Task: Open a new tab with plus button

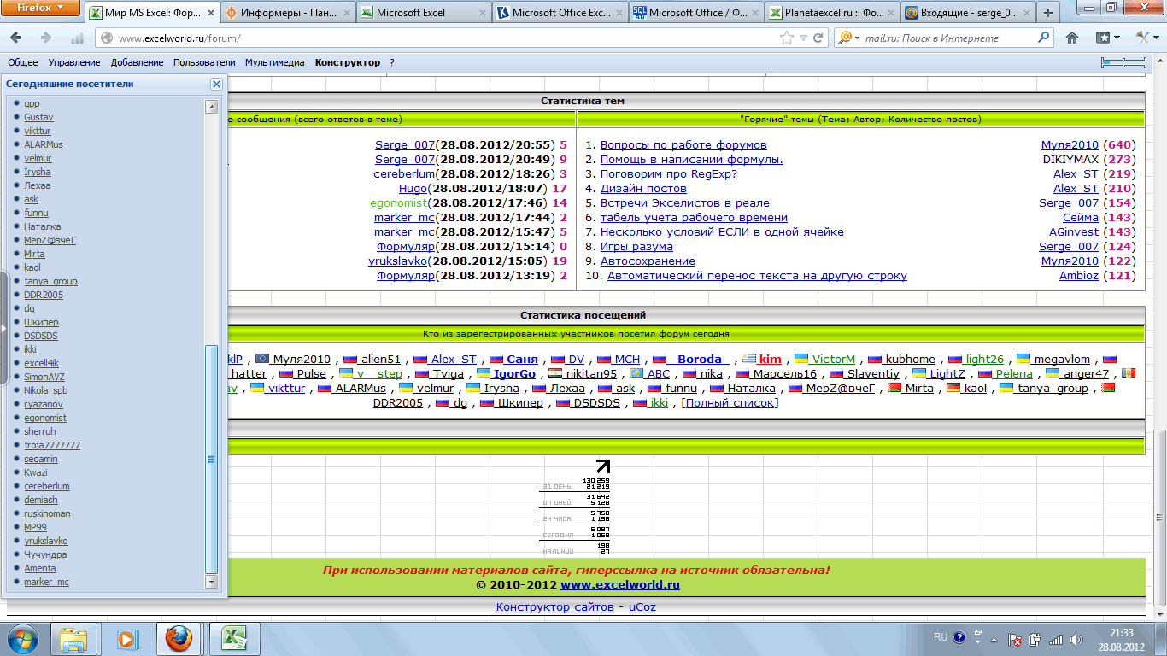Action: coord(1048,13)
